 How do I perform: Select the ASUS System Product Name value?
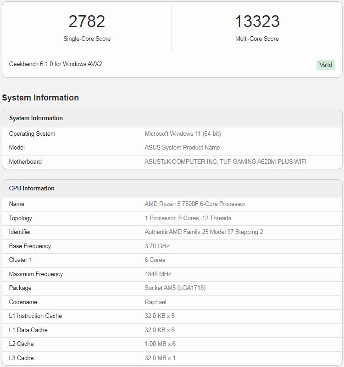[x=182, y=147]
